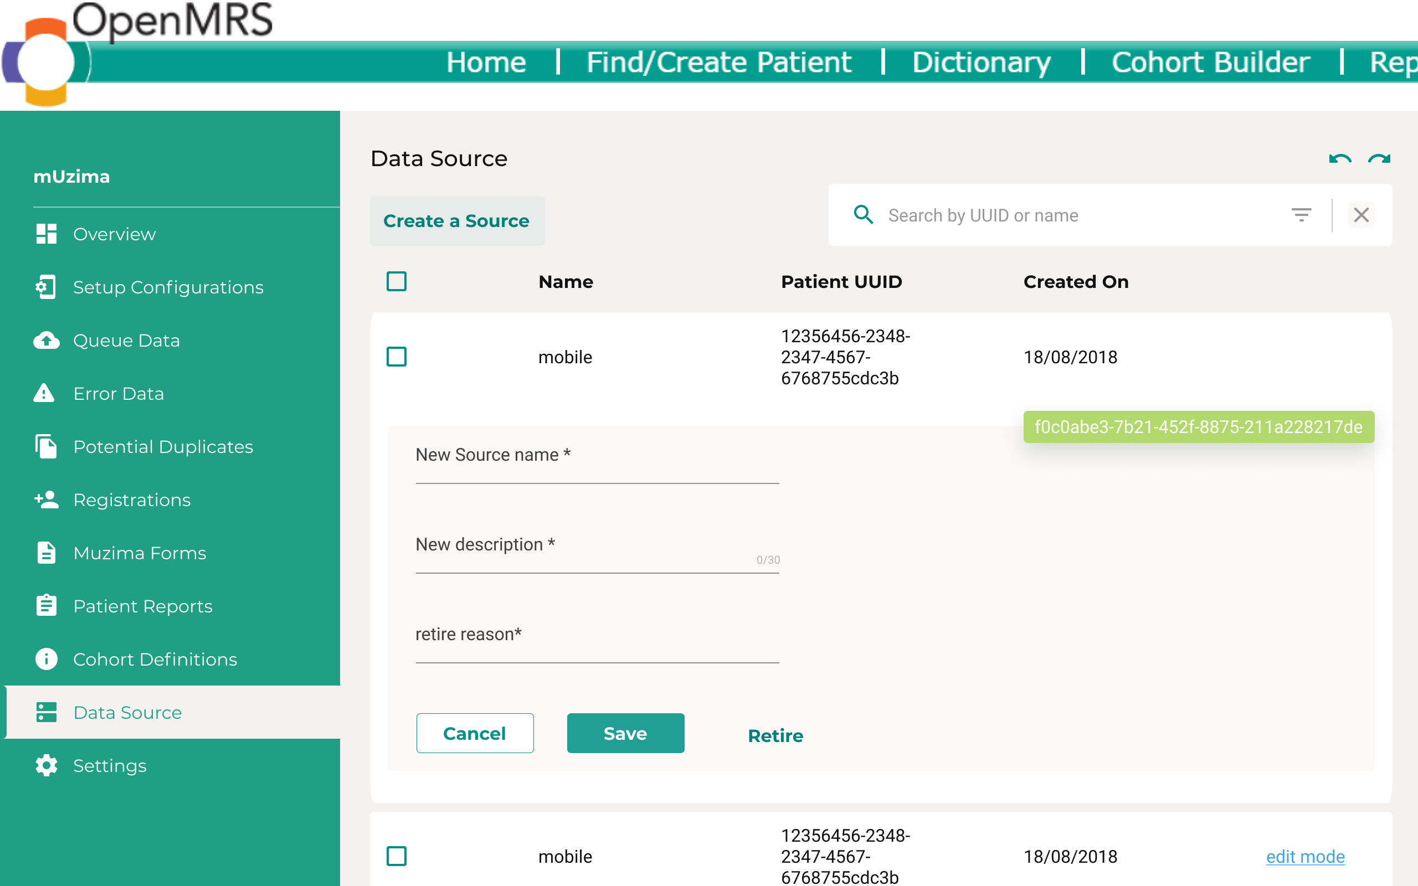This screenshot has height=886, width=1418.
Task: Open edit mode link on second row
Action: pyautogui.click(x=1305, y=856)
